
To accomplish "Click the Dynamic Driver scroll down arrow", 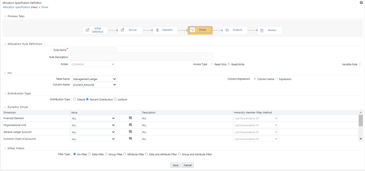I will [361, 139].
